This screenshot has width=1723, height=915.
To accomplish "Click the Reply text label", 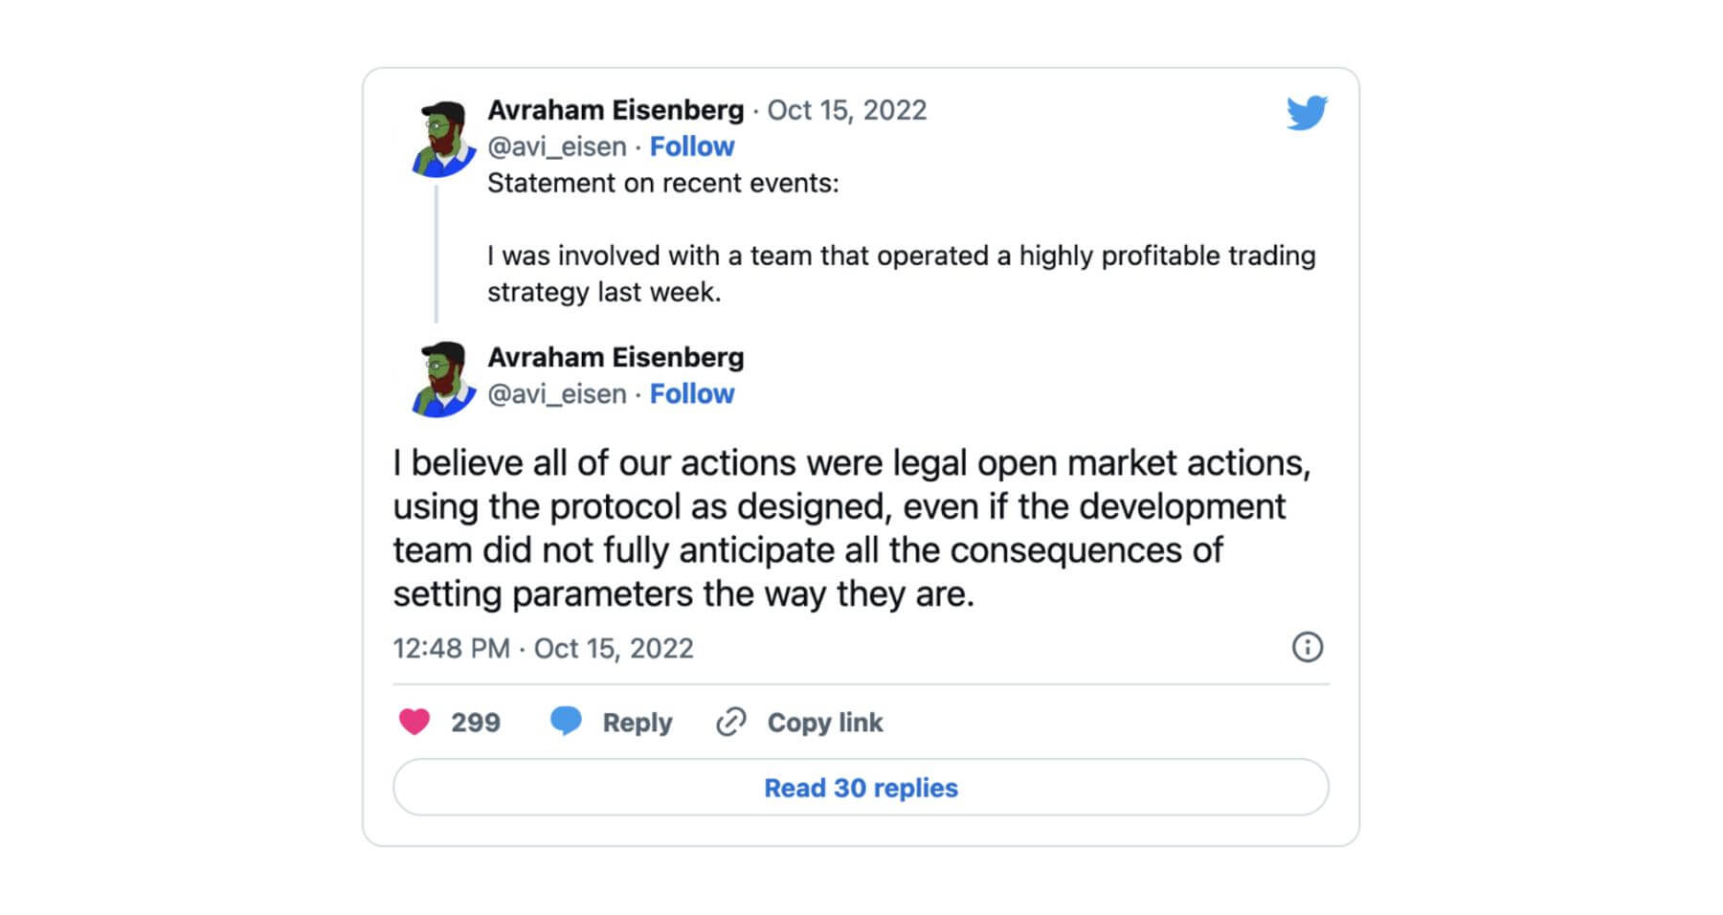I will pyautogui.click(x=638, y=723).
